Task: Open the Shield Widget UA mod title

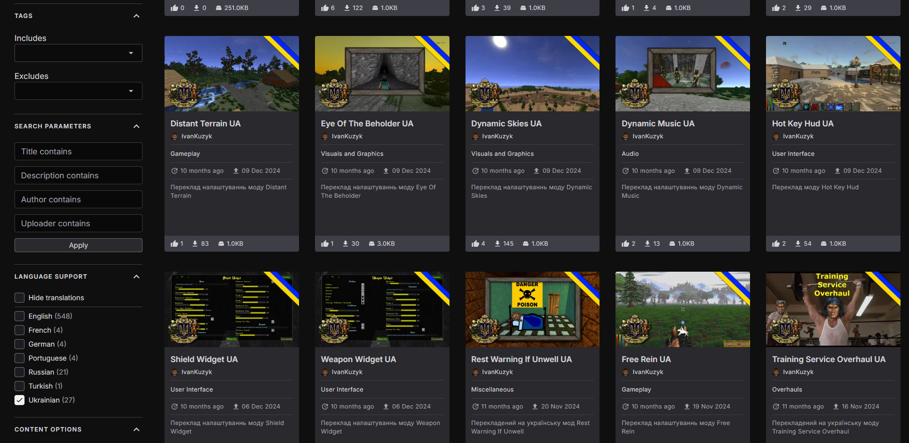Action: [x=204, y=359]
